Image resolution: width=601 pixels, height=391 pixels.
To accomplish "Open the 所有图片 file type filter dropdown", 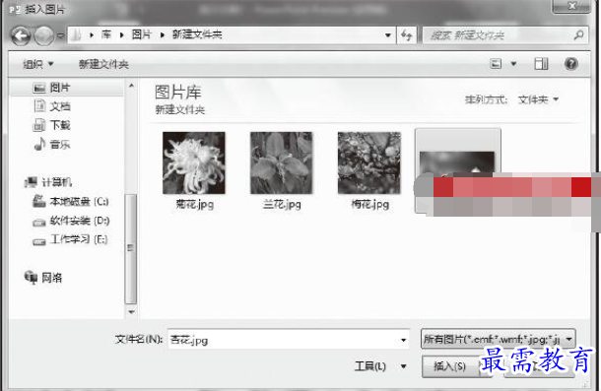I will pos(498,339).
